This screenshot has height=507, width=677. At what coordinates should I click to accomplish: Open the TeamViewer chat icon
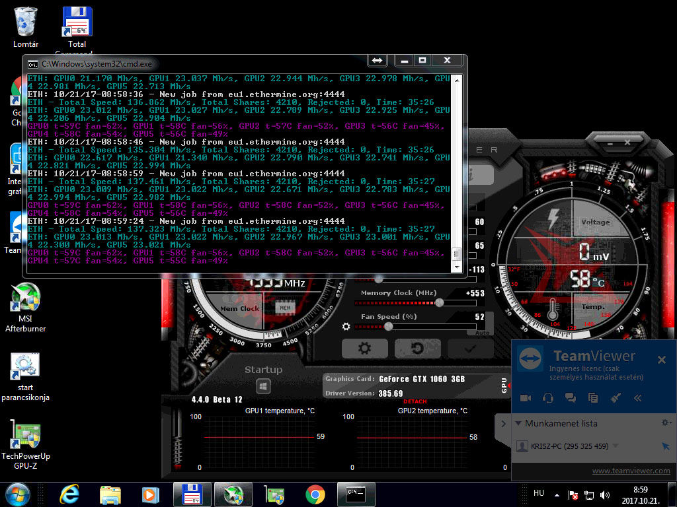coord(570,398)
